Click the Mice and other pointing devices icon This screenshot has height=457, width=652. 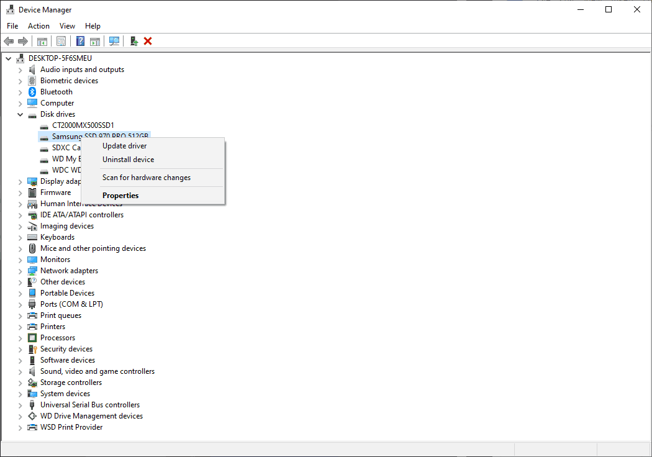click(x=32, y=248)
